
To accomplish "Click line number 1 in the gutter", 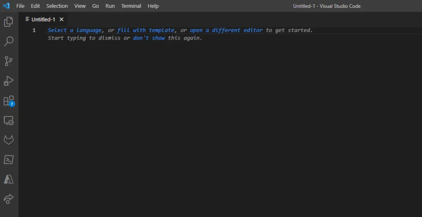I will [x=34, y=30].
